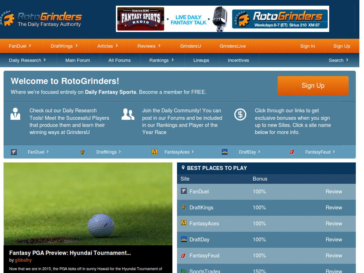Open the DraftKings link in the sites strip
This screenshot has height=273, width=364.
[108, 152]
